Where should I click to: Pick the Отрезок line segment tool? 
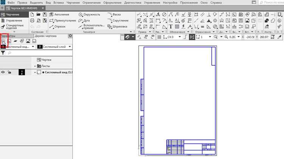tap(58, 26)
